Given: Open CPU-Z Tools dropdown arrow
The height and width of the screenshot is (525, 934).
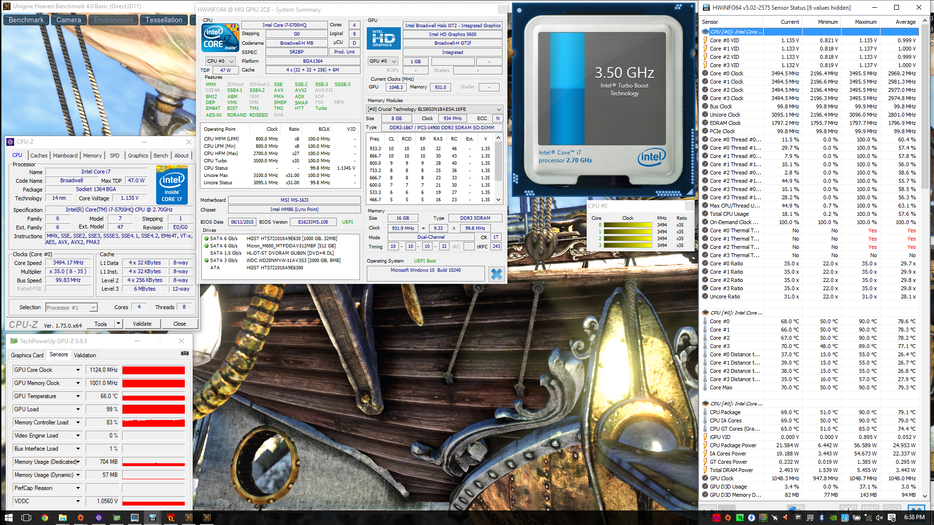Looking at the screenshot, I should (118, 324).
